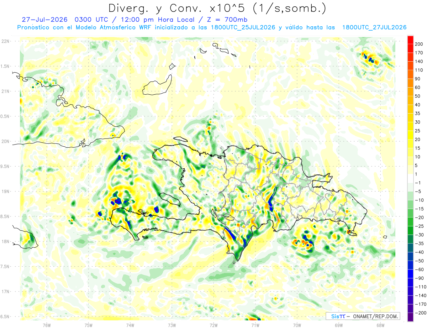Click the latitude label '18N'

coord(6,241)
